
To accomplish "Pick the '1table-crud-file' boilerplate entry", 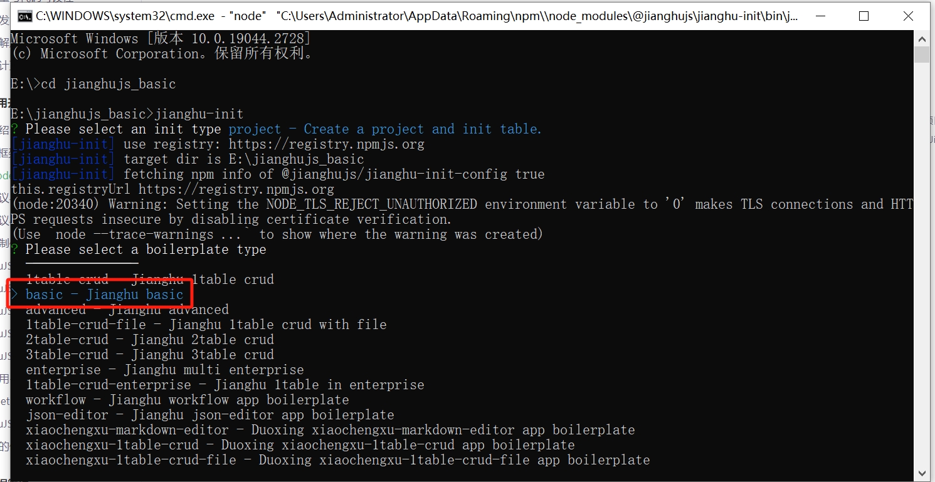I will click(206, 325).
